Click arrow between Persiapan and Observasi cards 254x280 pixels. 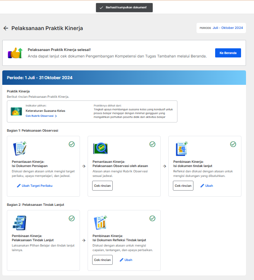click(84, 166)
